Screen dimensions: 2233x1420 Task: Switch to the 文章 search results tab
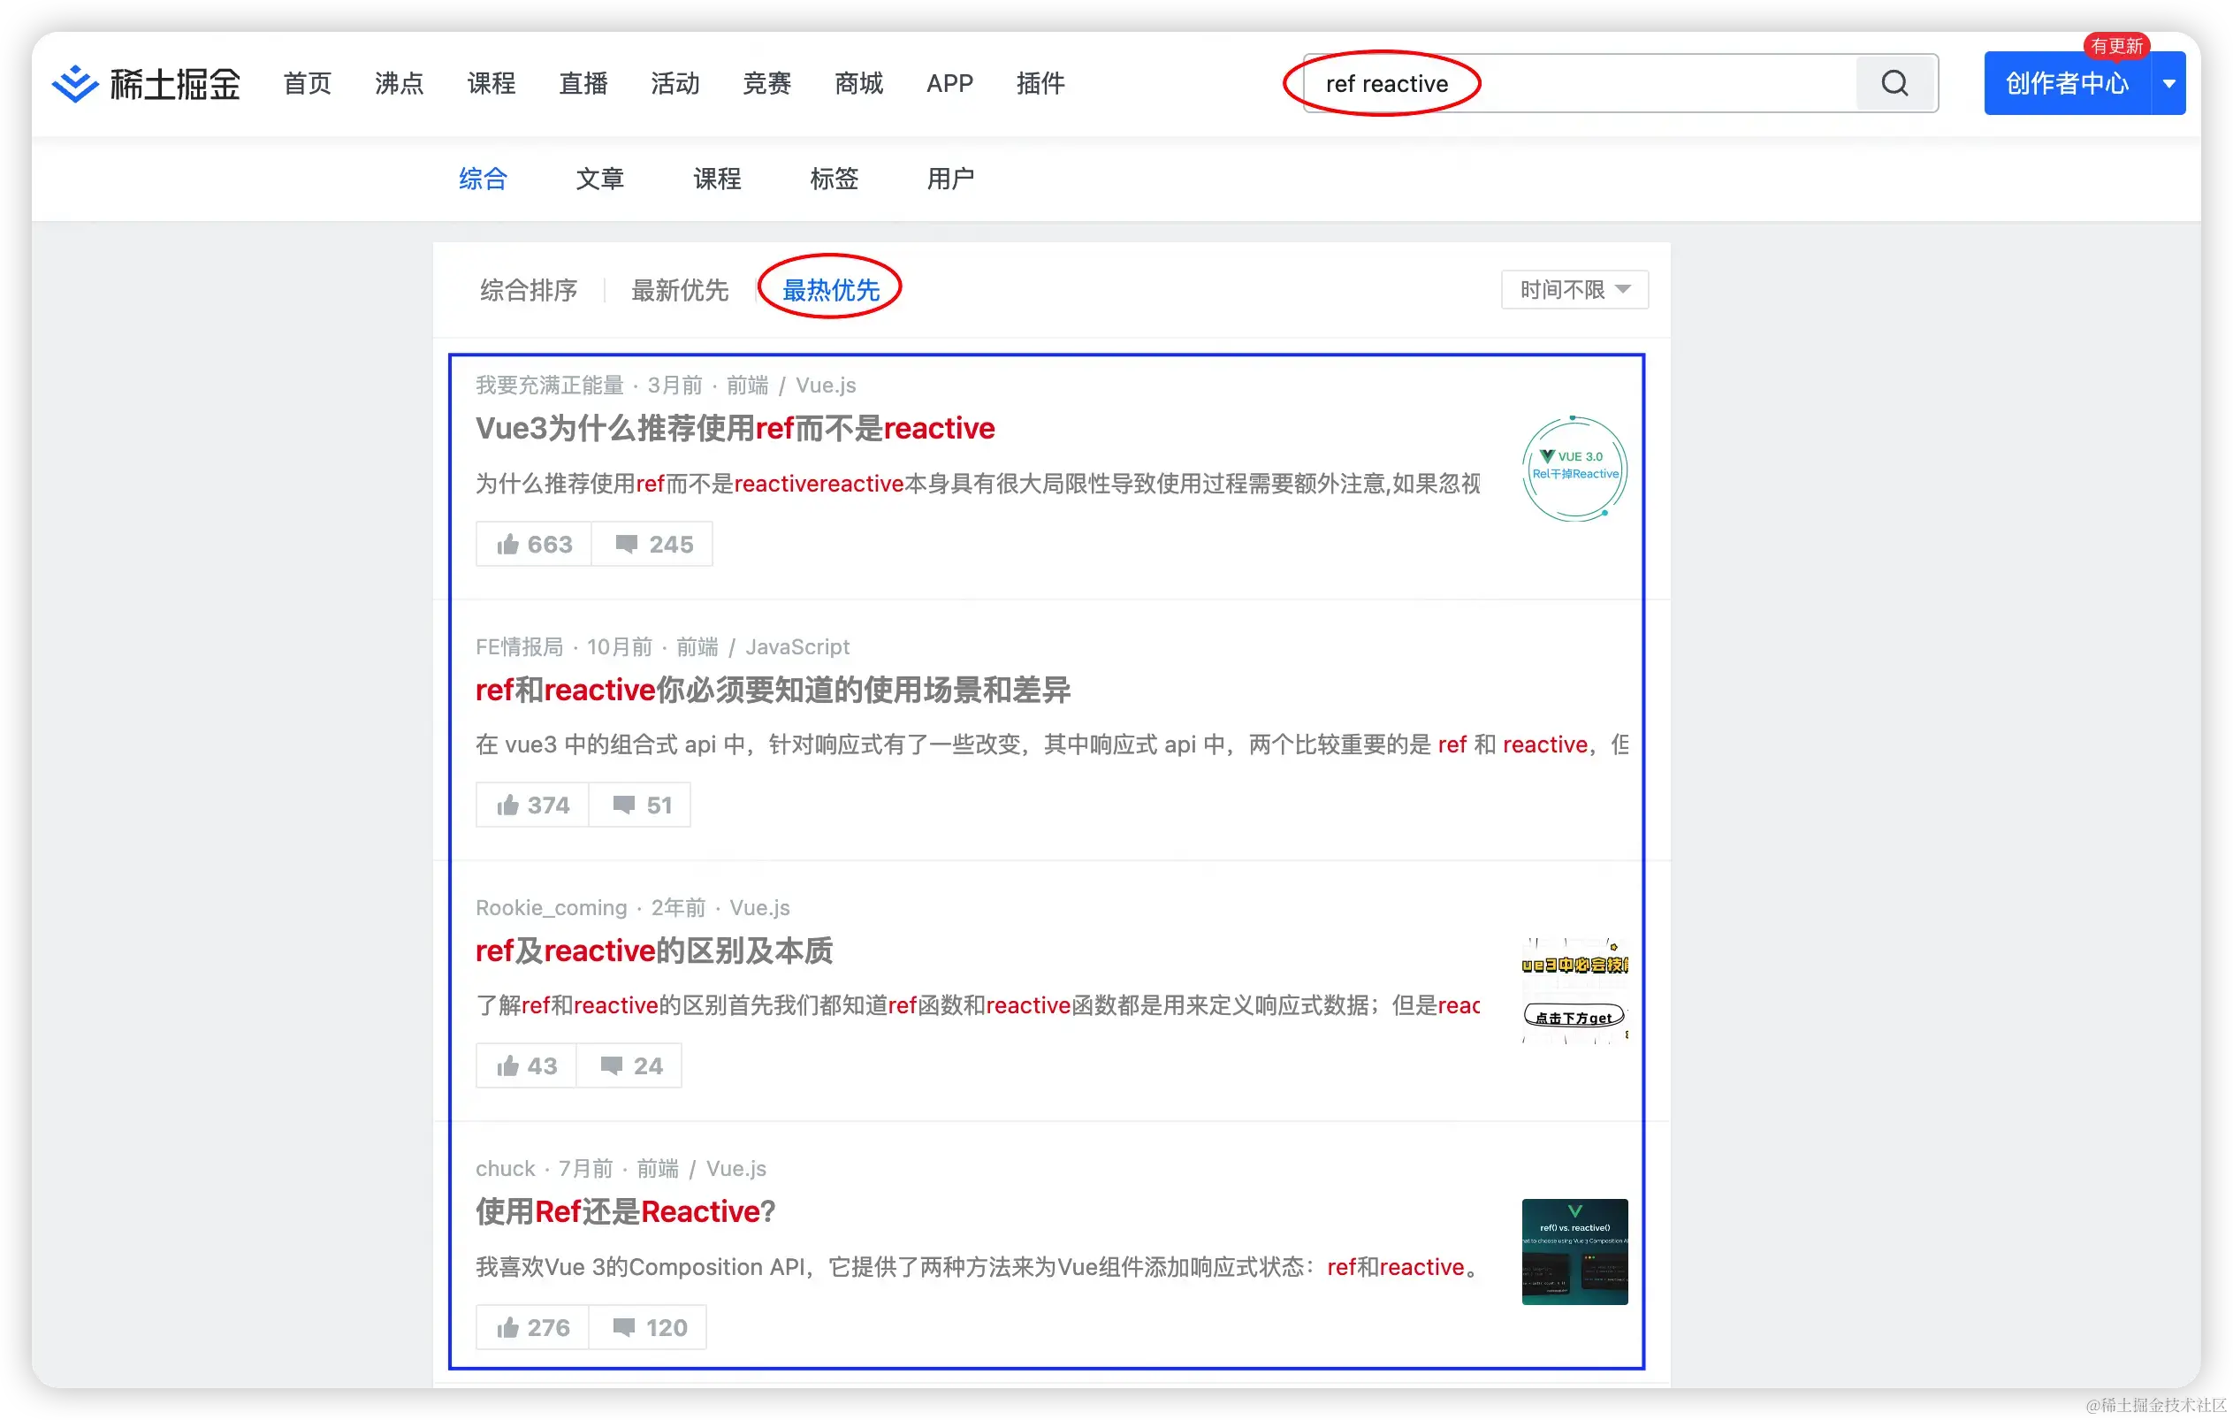pos(599,179)
